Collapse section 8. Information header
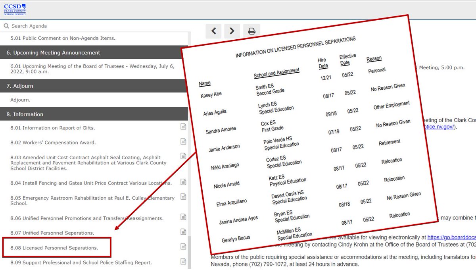 [94, 114]
